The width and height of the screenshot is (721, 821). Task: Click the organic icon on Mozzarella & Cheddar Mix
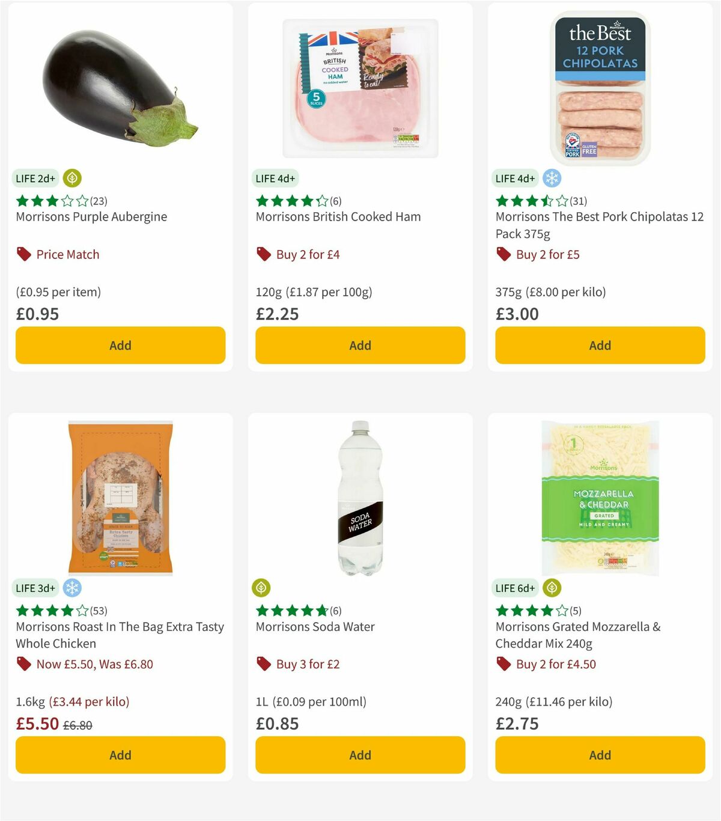click(552, 588)
